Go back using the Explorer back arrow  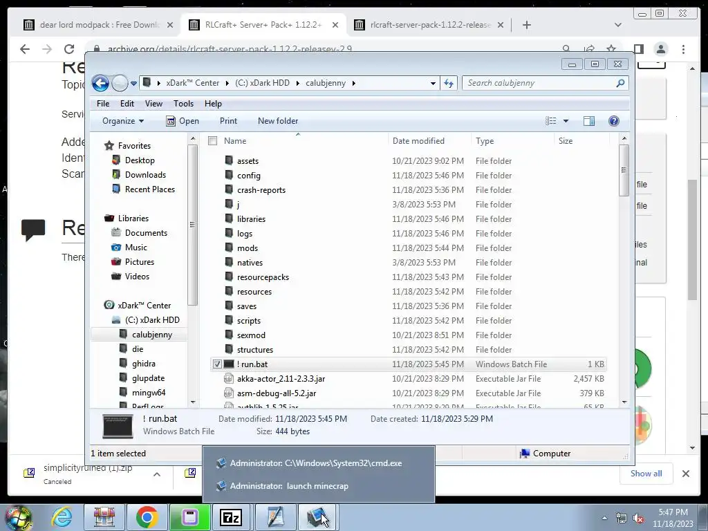coord(100,83)
